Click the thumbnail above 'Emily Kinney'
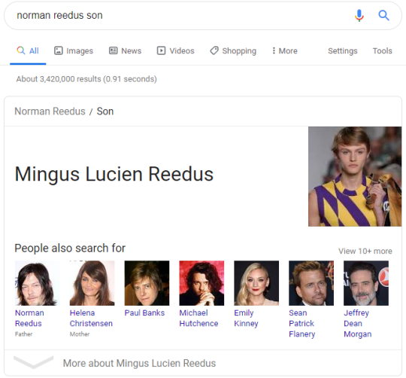 (256, 283)
